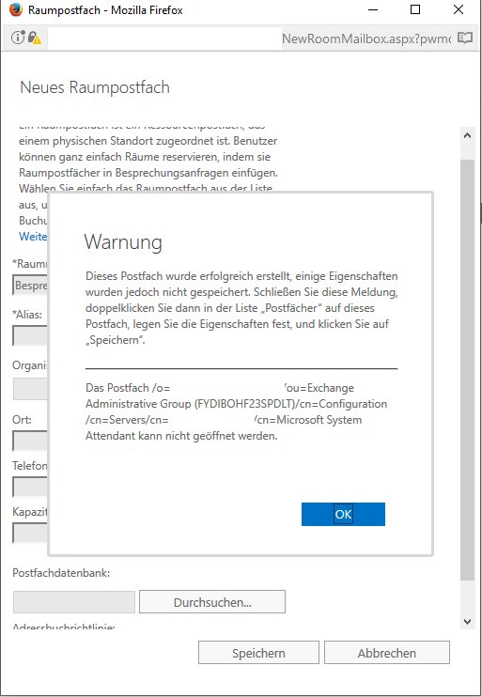Click the address bar URL field
482x697 pixels.
point(249,39)
